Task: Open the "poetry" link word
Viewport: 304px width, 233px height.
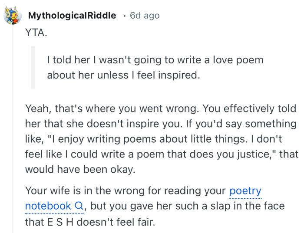Action: [245, 190]
